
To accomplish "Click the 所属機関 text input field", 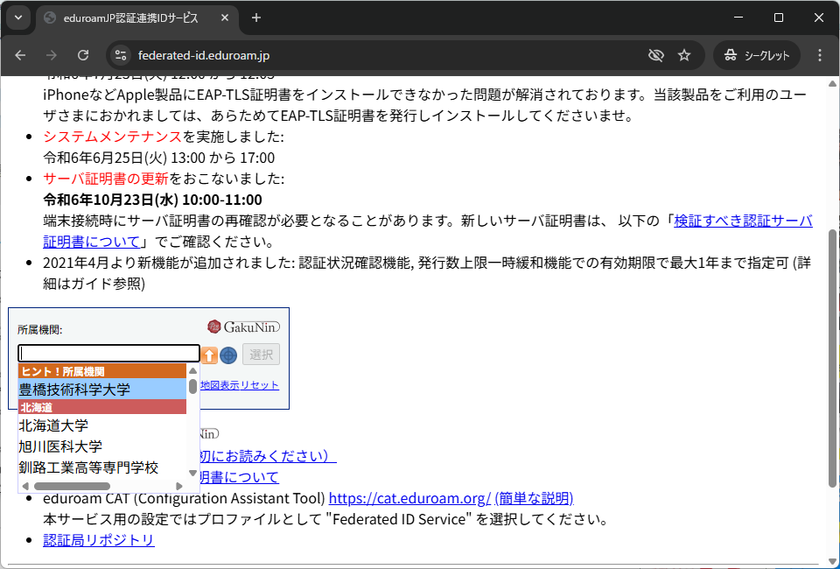I will coord(108,354).
